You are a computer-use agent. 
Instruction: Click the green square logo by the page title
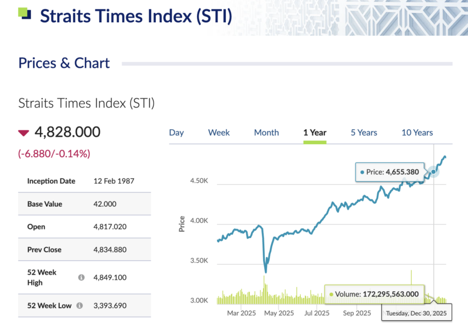tap(25, 13)
